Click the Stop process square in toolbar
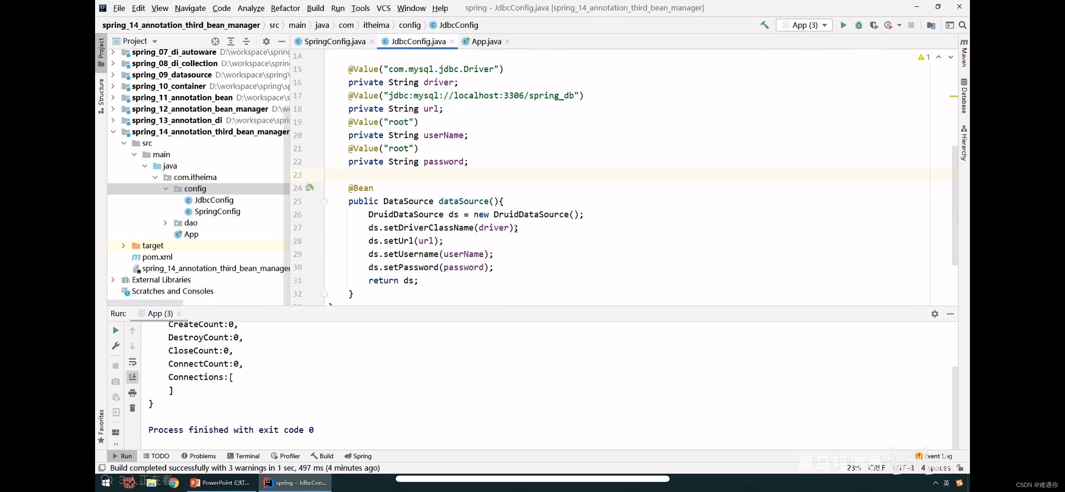The height and width of the screenshot is (492, 1065). [911, 25]
